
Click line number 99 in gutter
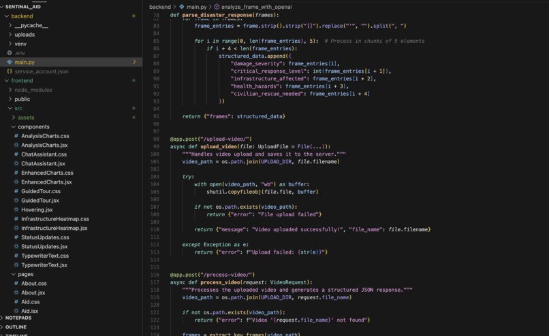156,146
